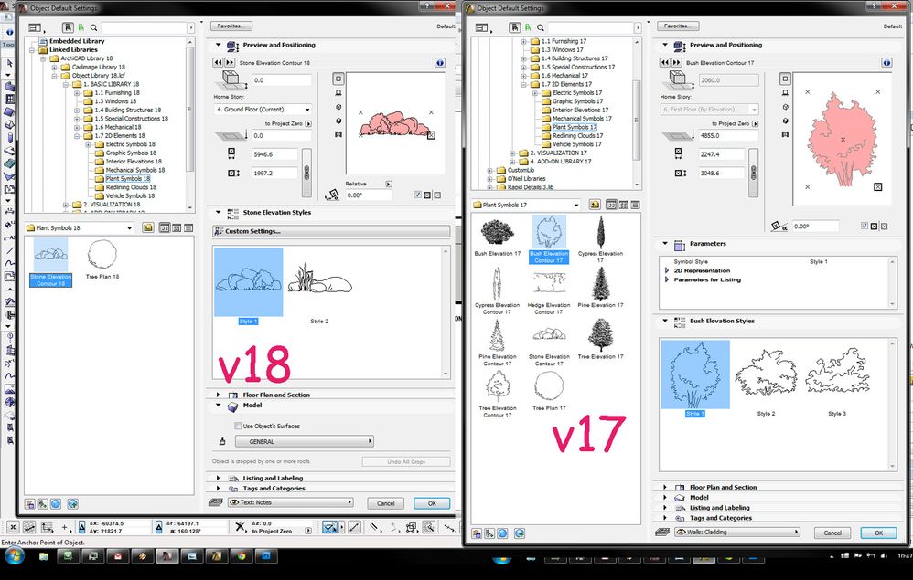913x580 pixels.
Task: Click the search magnifier in v18 dialog
Action: [x=93, y=27]
